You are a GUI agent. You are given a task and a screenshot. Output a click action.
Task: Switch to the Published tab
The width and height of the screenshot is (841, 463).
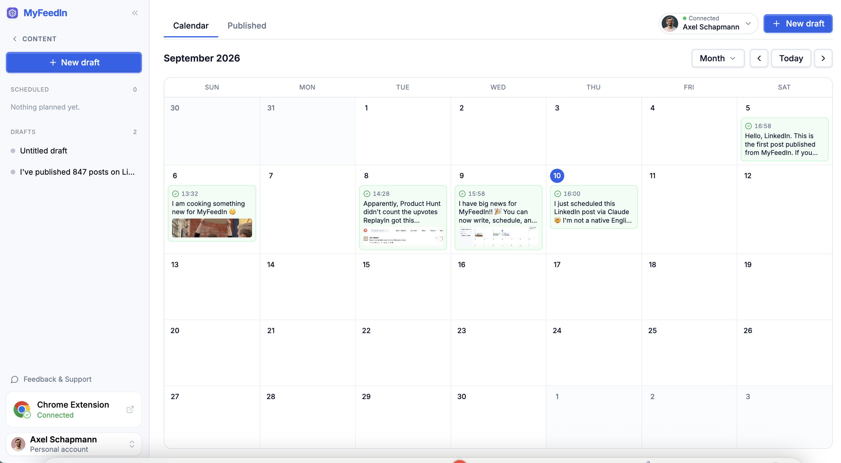[247, 25]
